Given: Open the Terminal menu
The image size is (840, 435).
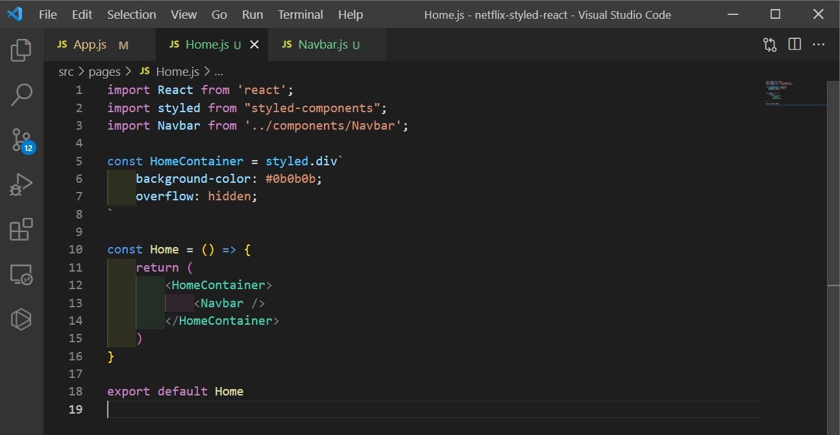Looking at the screenshot, I should (301, 14).
